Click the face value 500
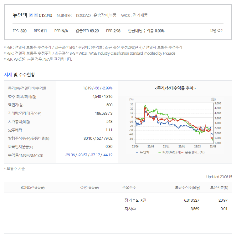The height and width of the screenshot is (237, 236). pos(109,105)
